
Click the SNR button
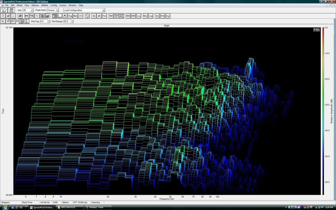point(133,16)
